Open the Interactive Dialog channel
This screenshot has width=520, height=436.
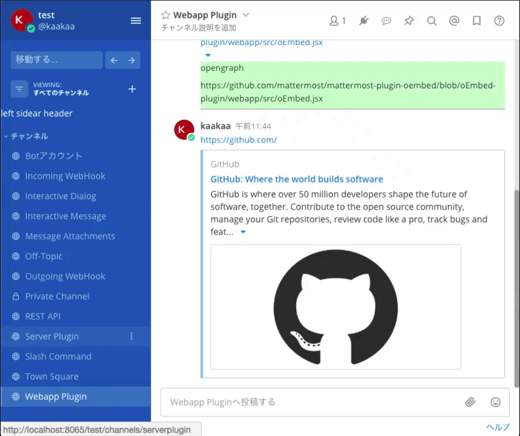point(76,196)
